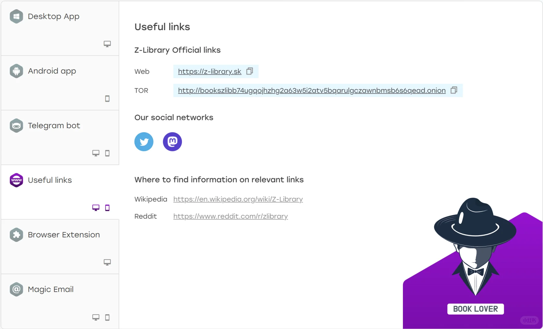Click the 'Reddit' row label
This screenshot has width=543, height=329.
[x=146, y=216]
